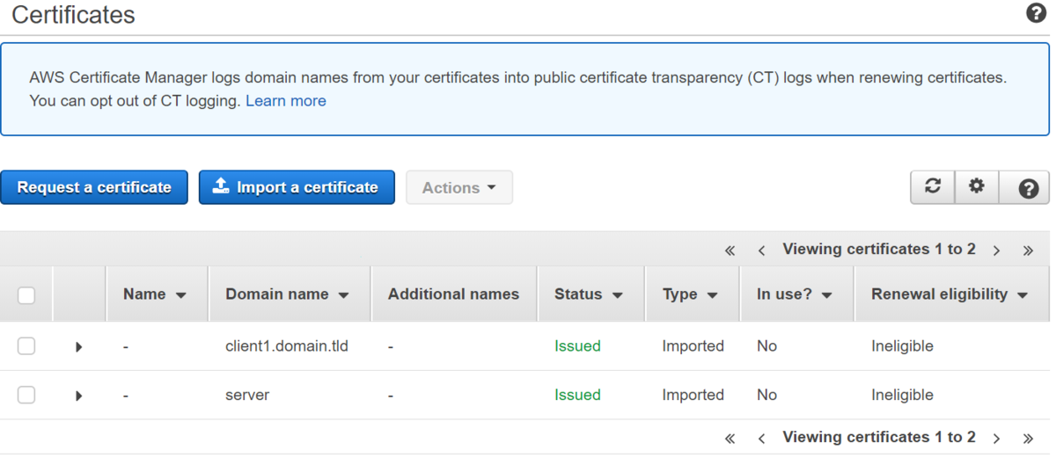Open the gear settings icon

tap(977, 187)
